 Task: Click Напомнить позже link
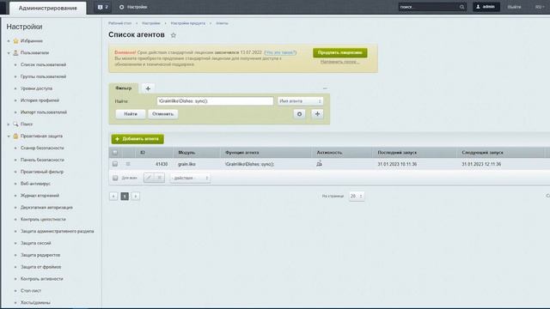[340, 62]
